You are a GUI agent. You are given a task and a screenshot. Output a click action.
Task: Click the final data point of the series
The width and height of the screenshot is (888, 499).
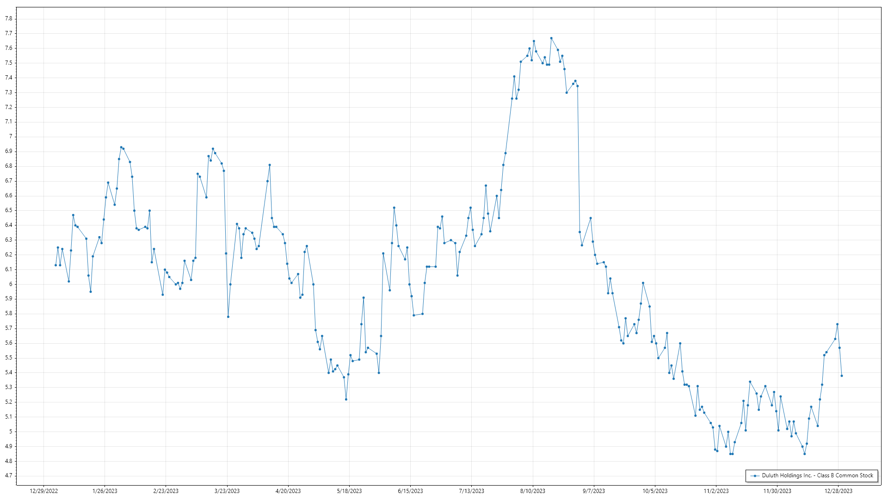pos(842,376)
